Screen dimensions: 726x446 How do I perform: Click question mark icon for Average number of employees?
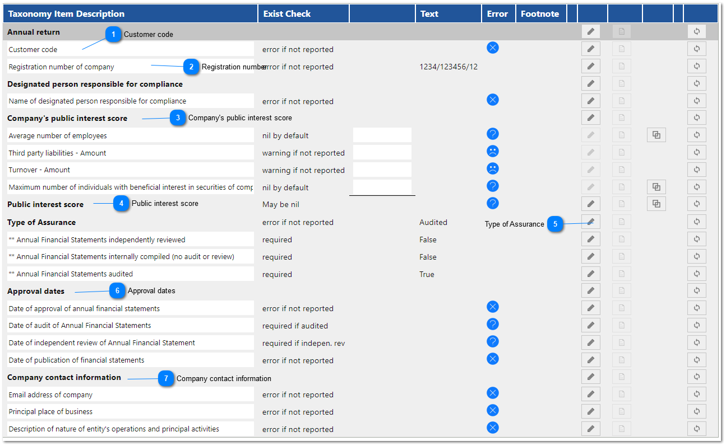click(493, 134)
